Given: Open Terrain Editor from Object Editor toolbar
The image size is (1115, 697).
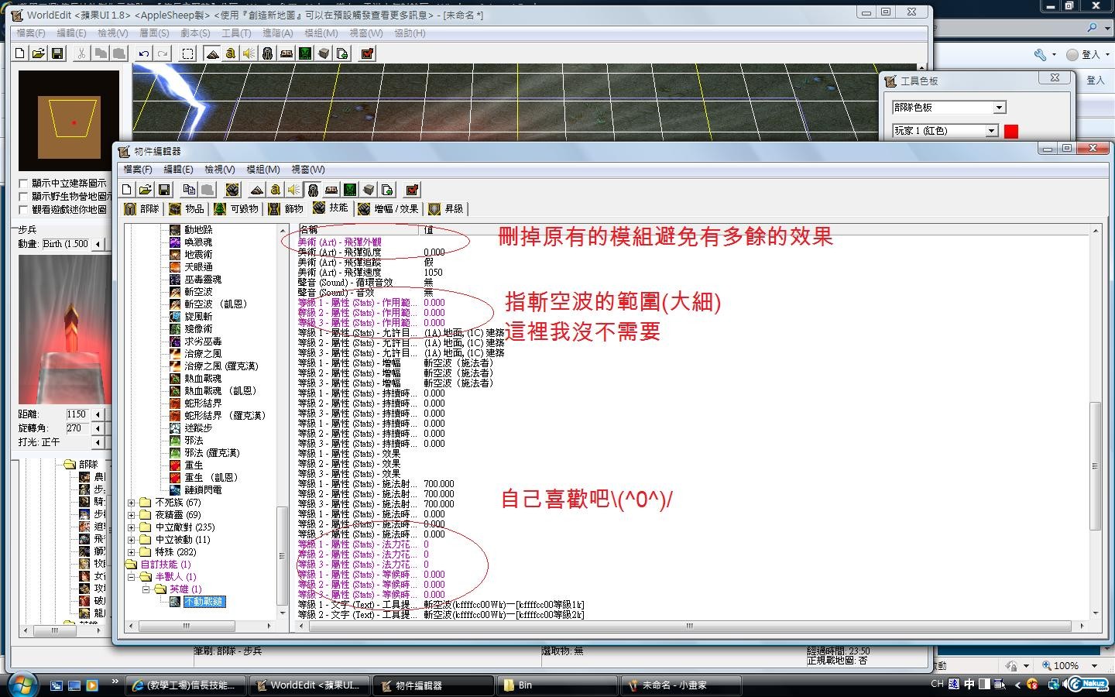Looking at the screenshot, I should point(257,190).
